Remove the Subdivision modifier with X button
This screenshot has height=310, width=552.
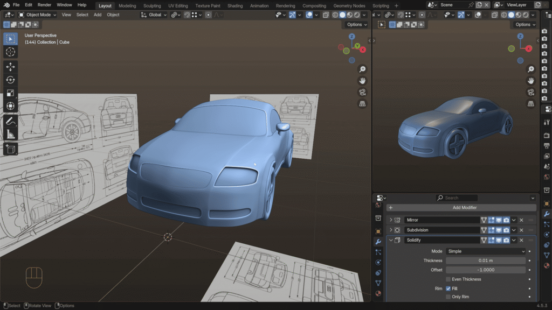click(x=521, y=230)
